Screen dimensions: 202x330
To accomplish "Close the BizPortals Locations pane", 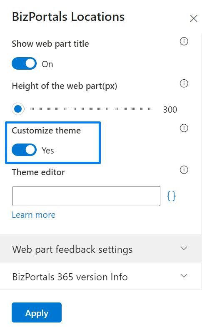I will point(194,18).
